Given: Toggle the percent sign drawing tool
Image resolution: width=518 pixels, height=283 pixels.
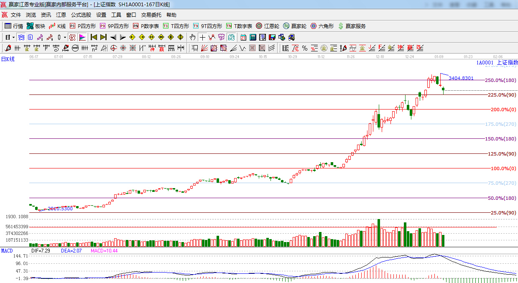Looking at the screenshot, I should (x=305, y=48).
